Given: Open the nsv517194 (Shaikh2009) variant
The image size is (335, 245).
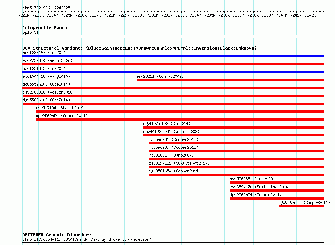Looking at the screenshot, I should click(x=61, y=108).
